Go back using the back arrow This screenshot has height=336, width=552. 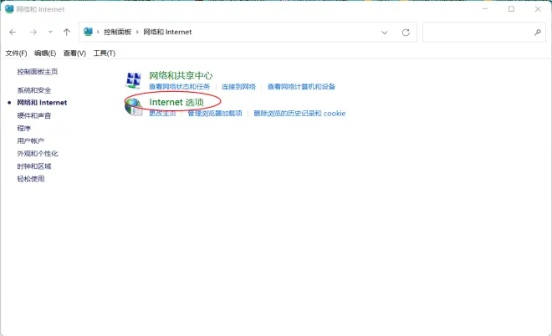coord(13,33)
